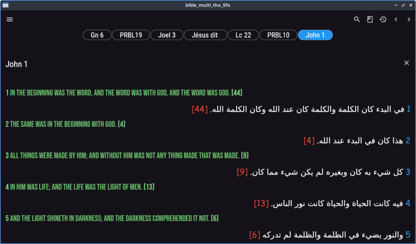Switch to the Lc 22 tab
This screenshot has height=244, width=416.
click(x=243, y=35)
